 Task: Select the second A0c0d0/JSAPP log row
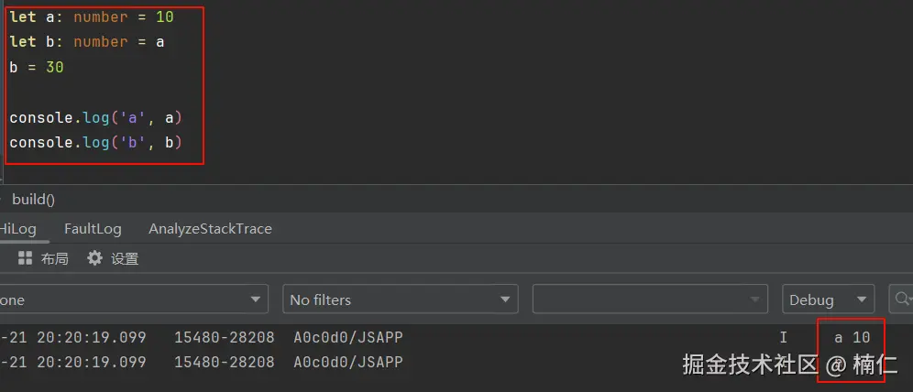coord(348,362)
